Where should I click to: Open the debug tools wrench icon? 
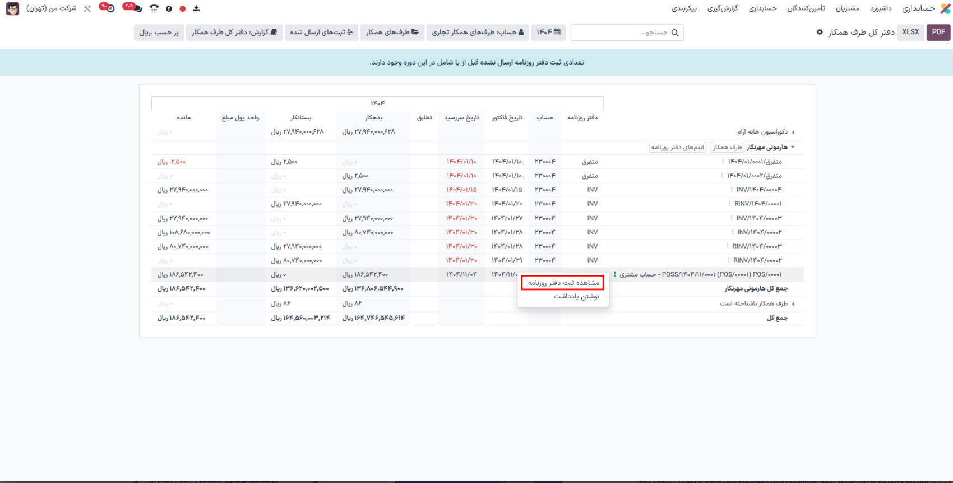(x=87, y=9)
